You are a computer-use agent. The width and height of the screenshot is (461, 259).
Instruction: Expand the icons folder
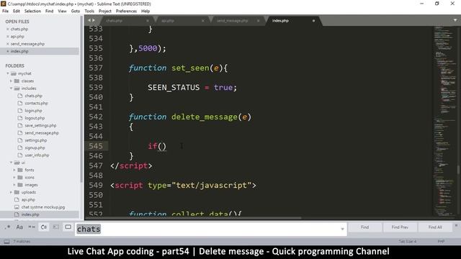pos(14,178)
